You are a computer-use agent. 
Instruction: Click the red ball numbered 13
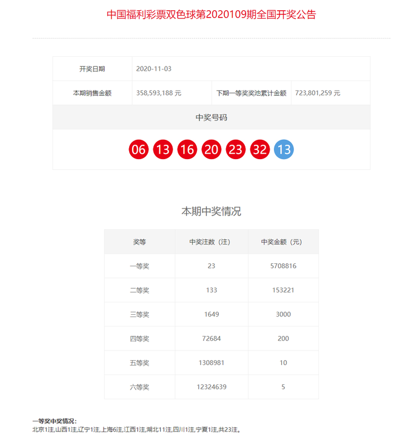point(162,149)
